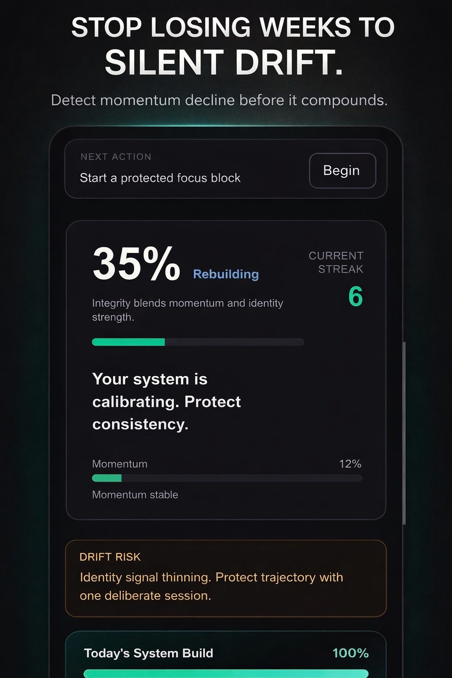
Task: Open the Drift Risk warning card
Action: (226, 578)
